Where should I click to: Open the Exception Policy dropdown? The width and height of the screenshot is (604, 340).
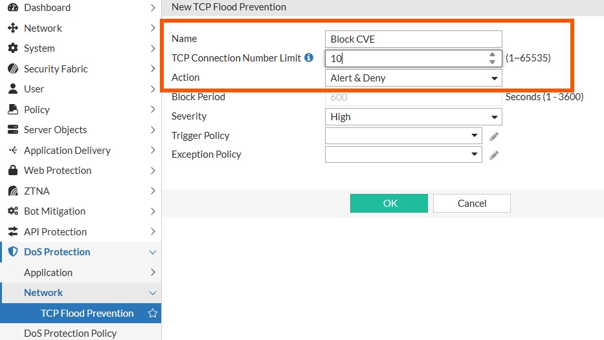point(403,154)
